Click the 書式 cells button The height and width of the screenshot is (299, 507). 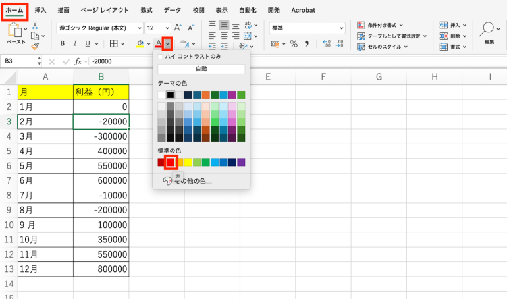453,47
